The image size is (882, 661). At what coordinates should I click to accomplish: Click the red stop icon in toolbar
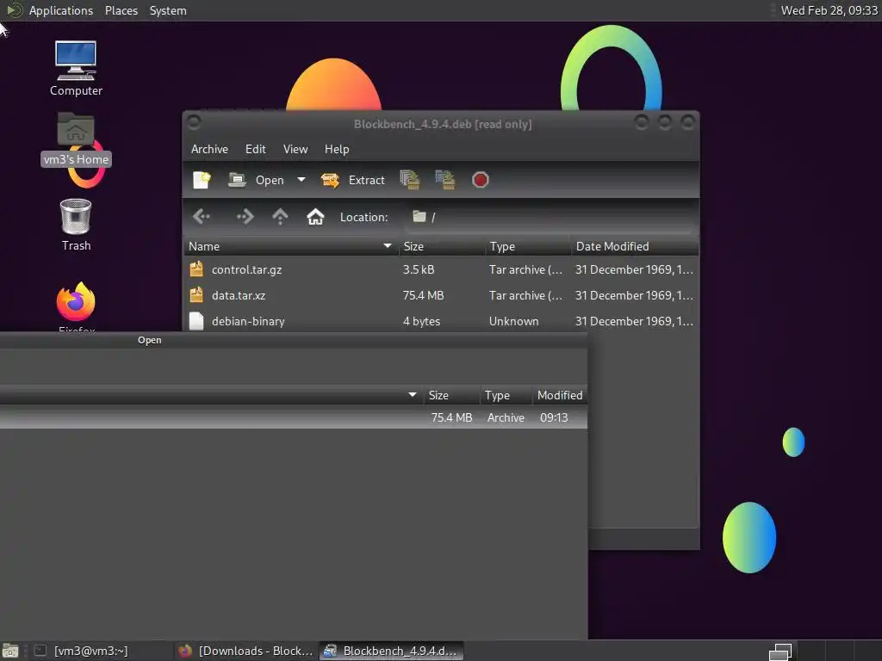[x=480, y=180]
